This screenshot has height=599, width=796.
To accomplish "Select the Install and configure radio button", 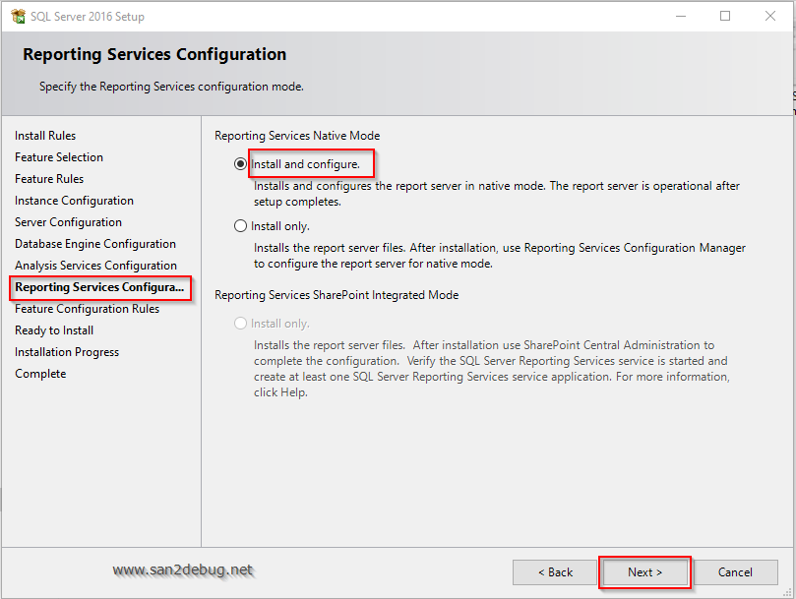I will click(x=241, y=164).
